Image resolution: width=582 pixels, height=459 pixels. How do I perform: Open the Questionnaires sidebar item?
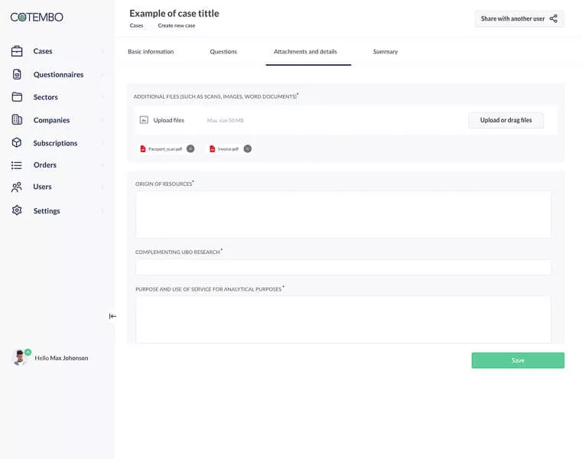pyautogui.click(x=57, y=75)
